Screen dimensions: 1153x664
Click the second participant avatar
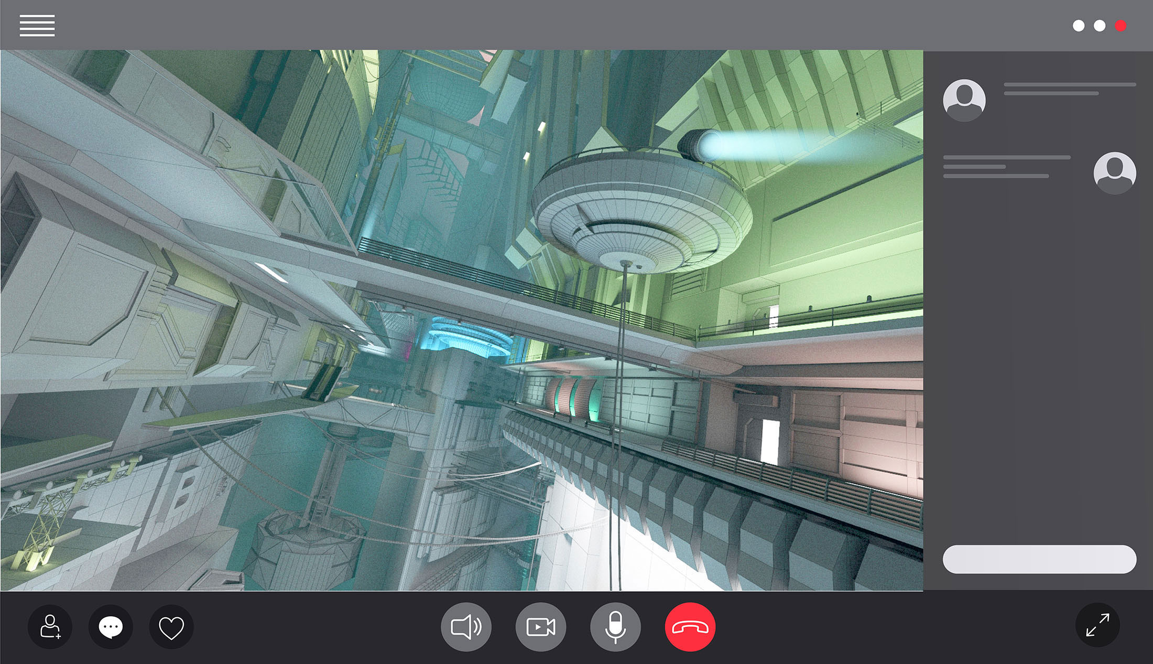click(x=1115, y=173)
